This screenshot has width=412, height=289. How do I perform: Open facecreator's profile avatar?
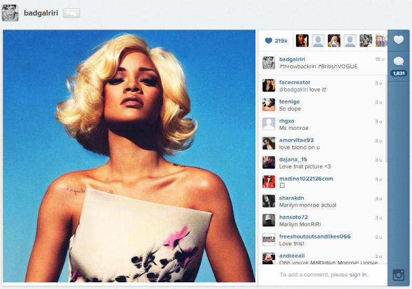click(269, 86)
